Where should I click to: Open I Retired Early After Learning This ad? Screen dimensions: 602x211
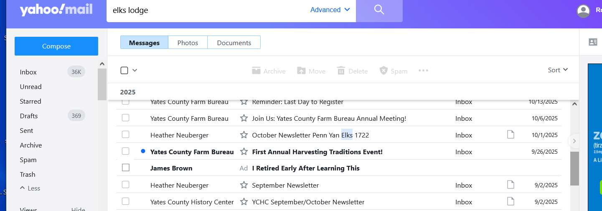click(x=306, y=168)
